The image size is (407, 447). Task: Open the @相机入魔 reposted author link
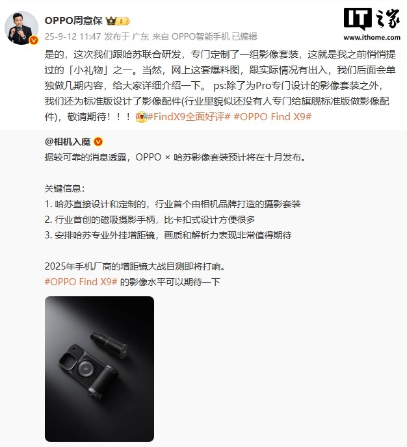tap(68, 142)
